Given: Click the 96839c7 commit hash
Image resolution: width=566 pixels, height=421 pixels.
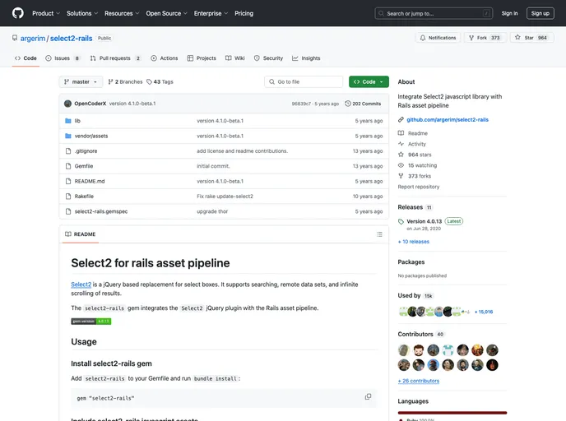Looking at the screenshot, I should [x=301, y=104].
